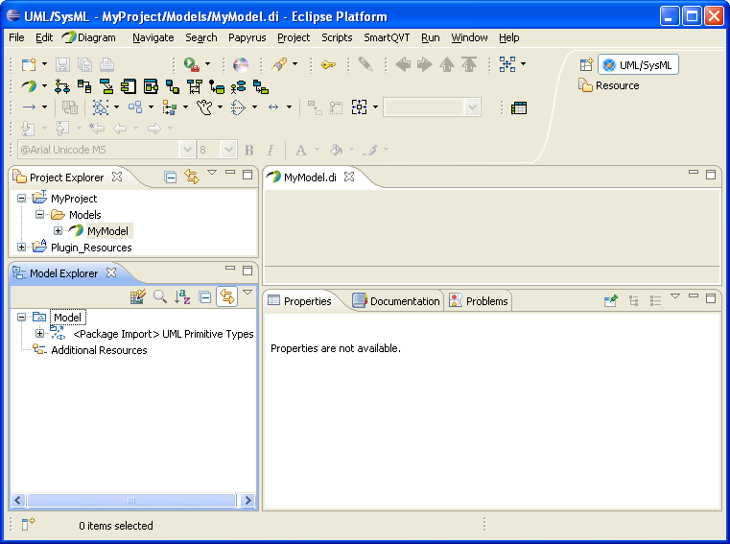Select Additional Resources in Model Explorer
This screenshot has width=730, height=544.
pyautogui.click(x=99, y=350)
